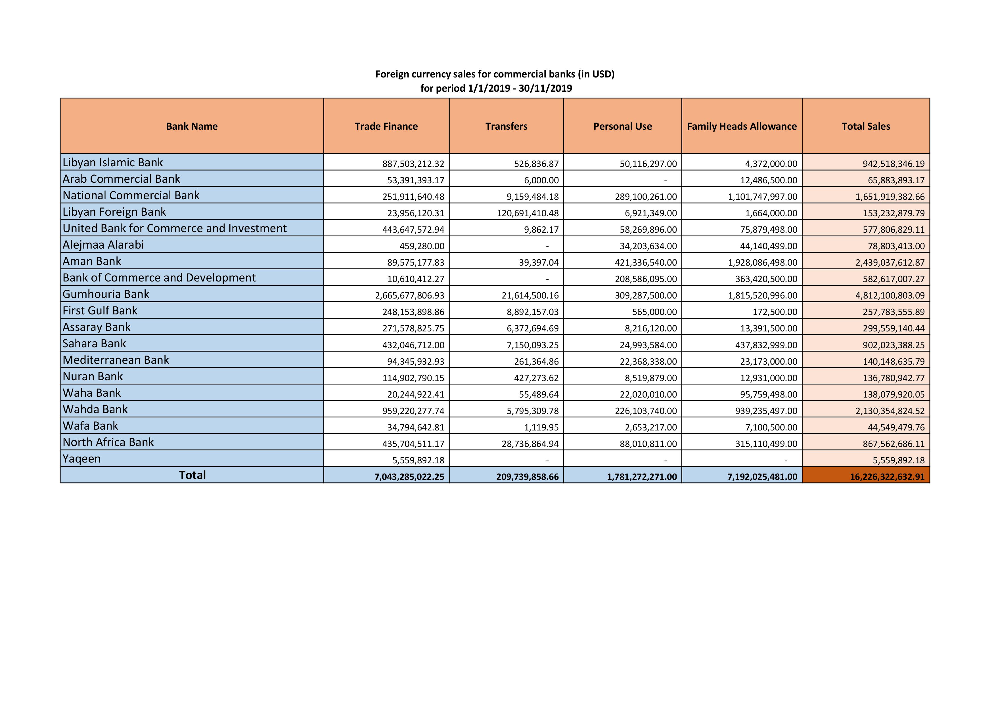
Task: Select the 'First Gulf Bank' cell
Action: [x=192, y=310]
